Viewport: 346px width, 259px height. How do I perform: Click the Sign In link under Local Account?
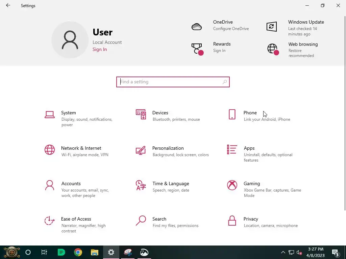pyautogui.click(x=100, y=49)
